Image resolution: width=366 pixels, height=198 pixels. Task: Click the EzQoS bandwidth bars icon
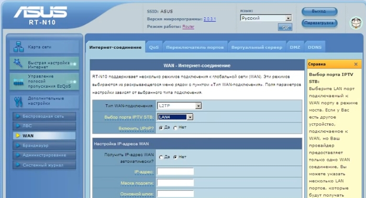click(19, 82)
